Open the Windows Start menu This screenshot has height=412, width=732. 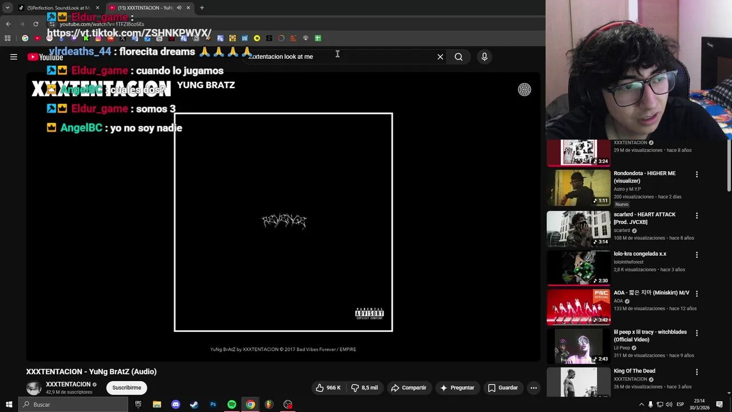coord(9,405)
